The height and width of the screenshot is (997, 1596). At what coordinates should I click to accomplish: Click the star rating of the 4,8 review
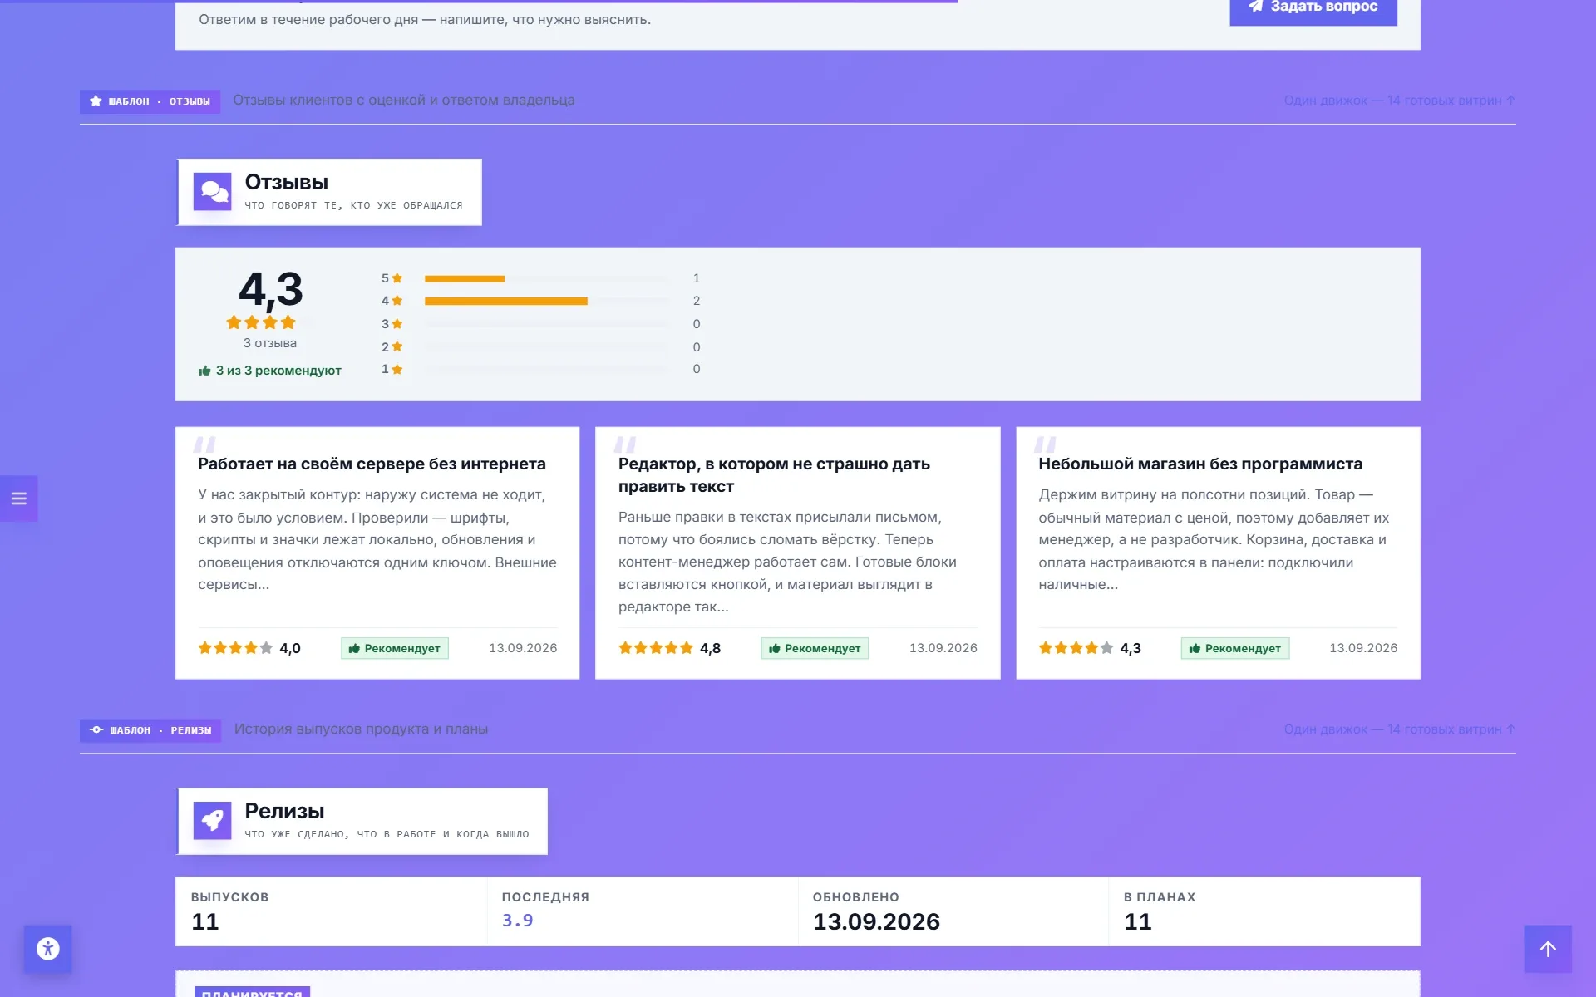656,648
